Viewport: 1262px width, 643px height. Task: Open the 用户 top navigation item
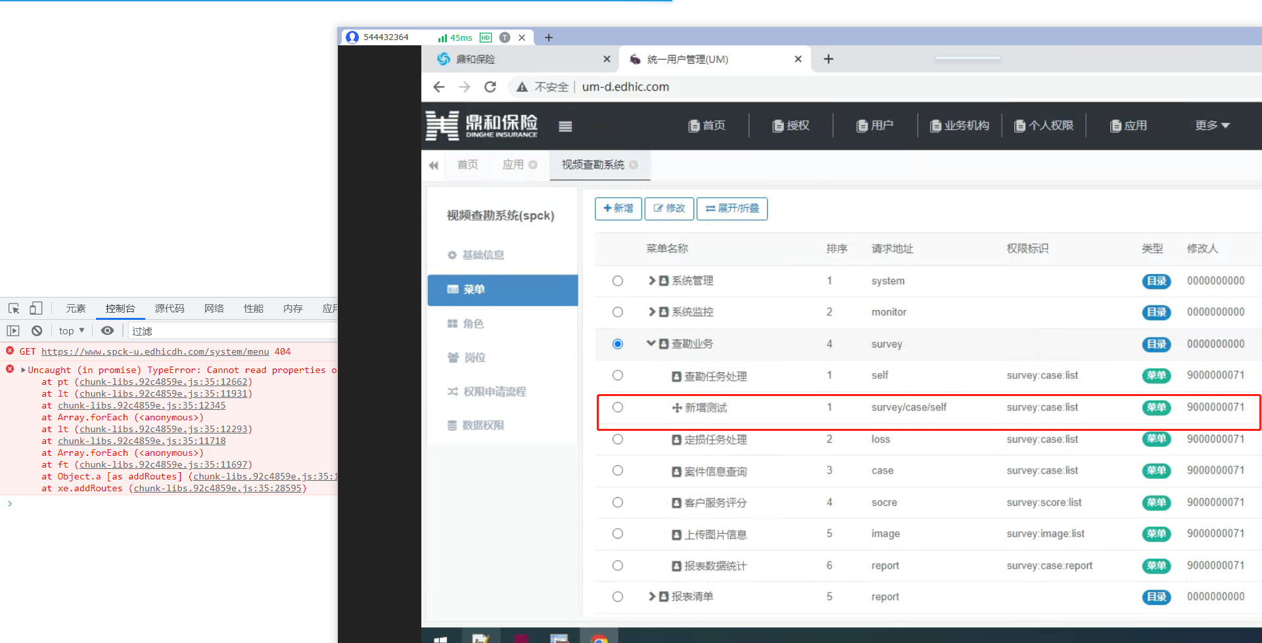coord(875,125)
